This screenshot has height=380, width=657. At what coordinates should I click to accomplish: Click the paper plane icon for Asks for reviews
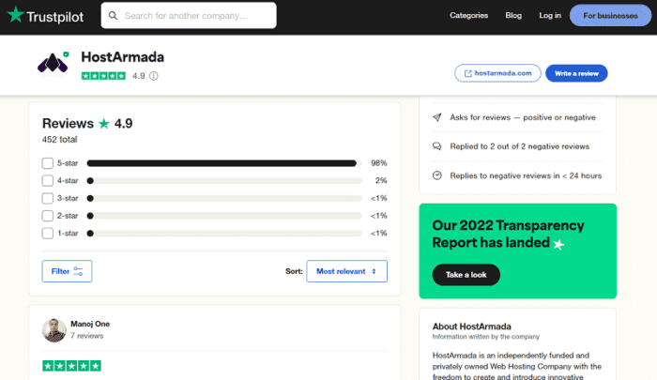437,117
